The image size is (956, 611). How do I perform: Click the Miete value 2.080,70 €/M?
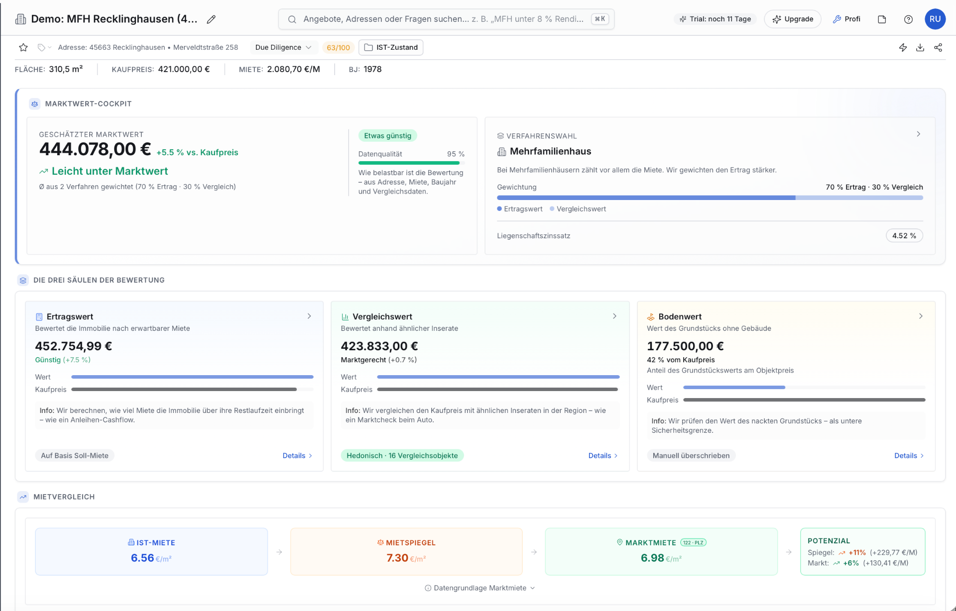(x=293, y=69)
